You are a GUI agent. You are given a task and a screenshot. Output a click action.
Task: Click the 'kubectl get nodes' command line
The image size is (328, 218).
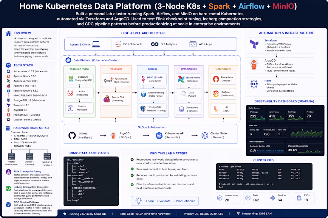230,167
